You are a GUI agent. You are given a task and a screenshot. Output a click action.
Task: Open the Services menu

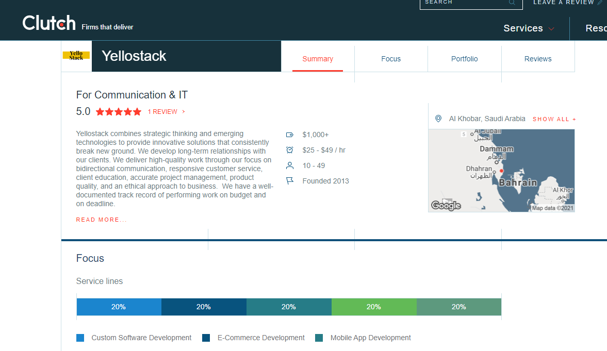[523, 28]
